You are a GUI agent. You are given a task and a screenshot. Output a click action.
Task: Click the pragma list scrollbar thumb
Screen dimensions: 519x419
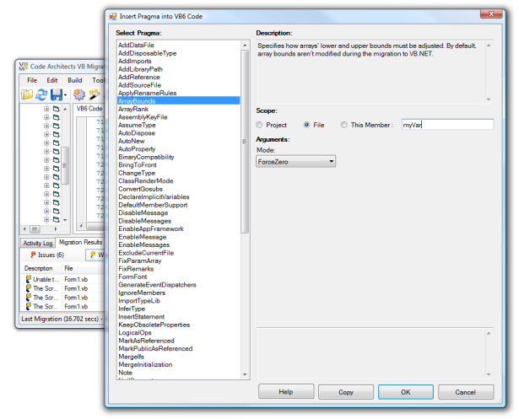(245, 142)
